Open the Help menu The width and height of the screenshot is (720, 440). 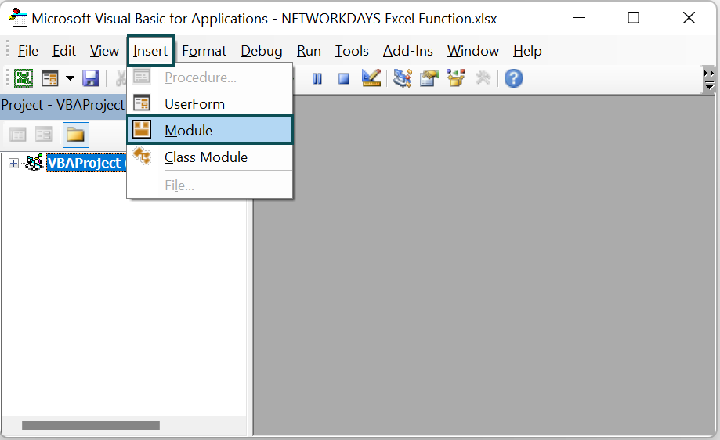click(x=527, y=50)
